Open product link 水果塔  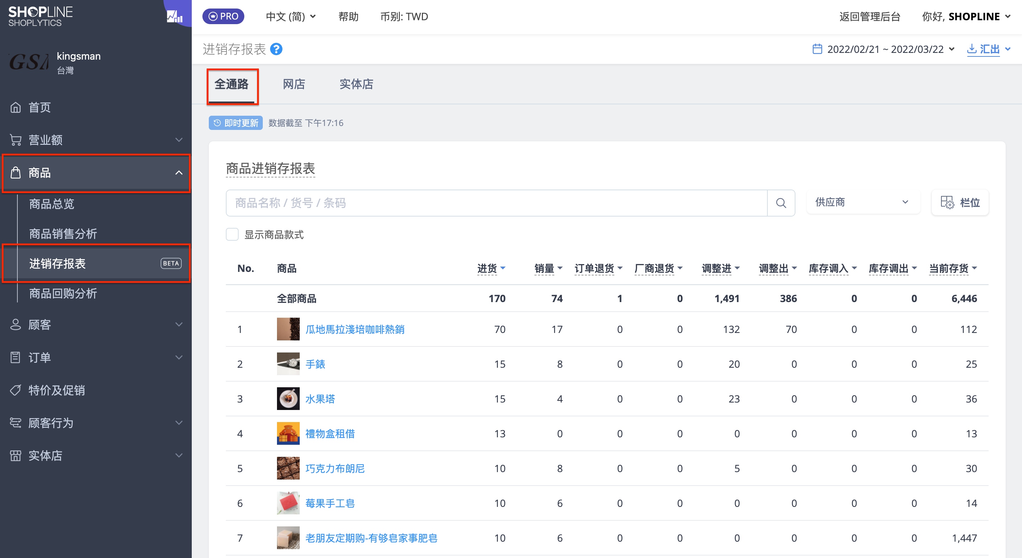[320, 399]
